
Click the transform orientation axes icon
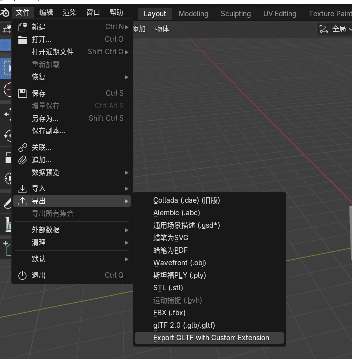click(x=324, y=29)
